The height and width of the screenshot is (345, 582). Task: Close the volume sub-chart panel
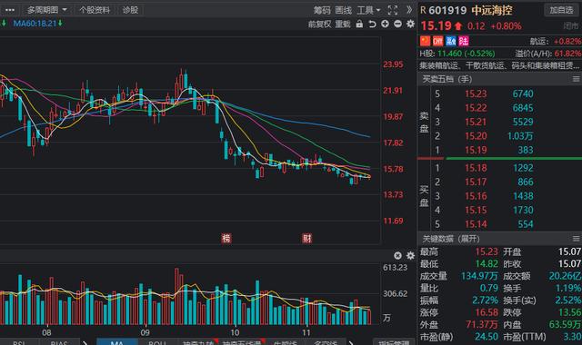pos(397,255)
